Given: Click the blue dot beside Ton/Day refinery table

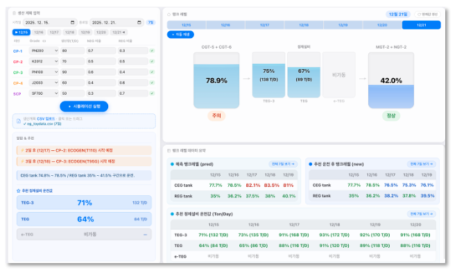Looking at the screenshot, I should pyautogui.click(x=172, y=214).
